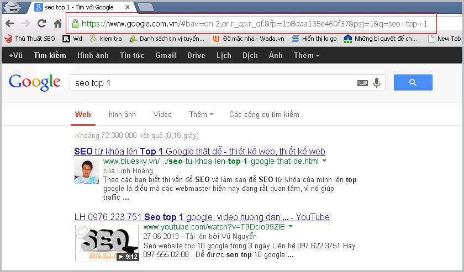464x272 pixels.
Task: Open the Những bí quyết để ch... bookmark
Action: (x=381, y=39)
